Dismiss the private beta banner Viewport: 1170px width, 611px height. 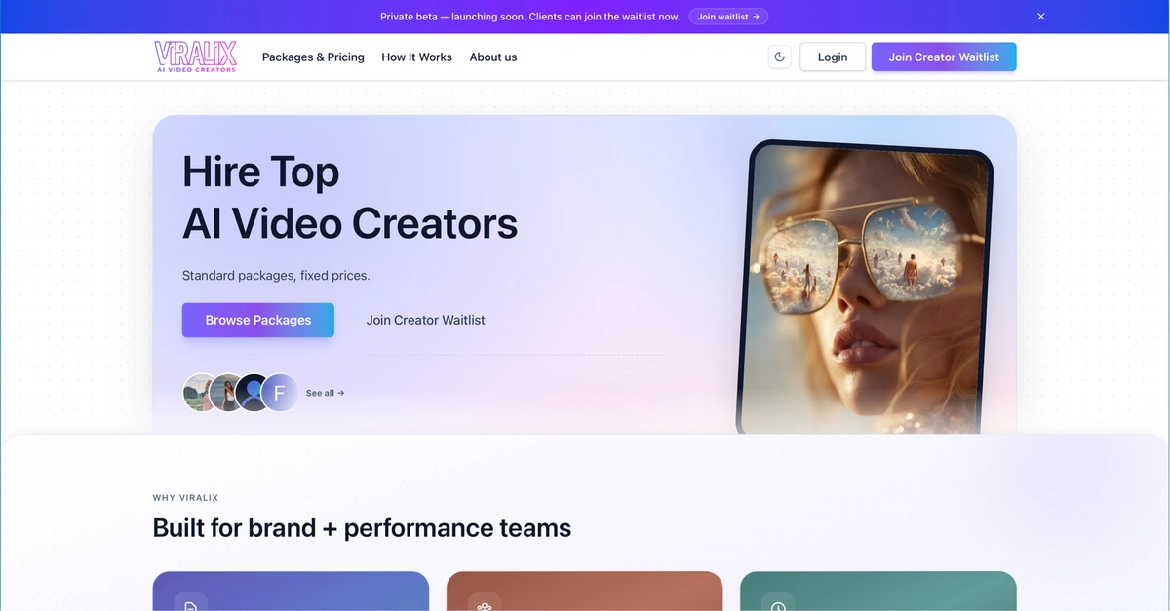pyautogui.click(x=1040, y=16)
